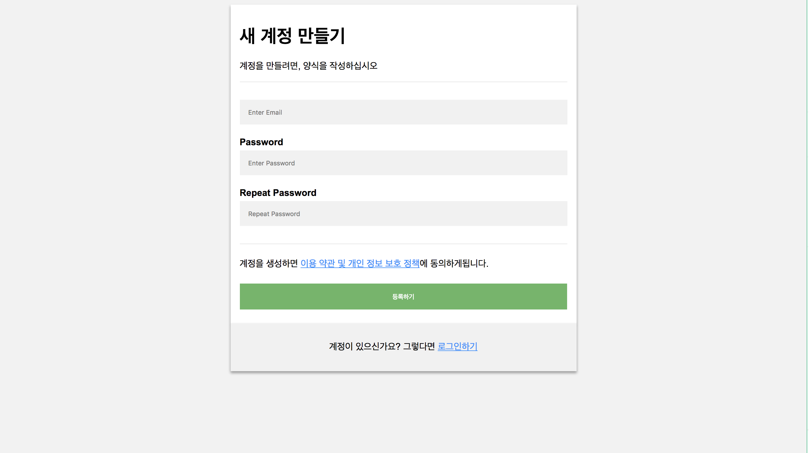Click the divider line below Repeat Password field
The width and height of the screenshot is (809, 453).
point(403,244)
